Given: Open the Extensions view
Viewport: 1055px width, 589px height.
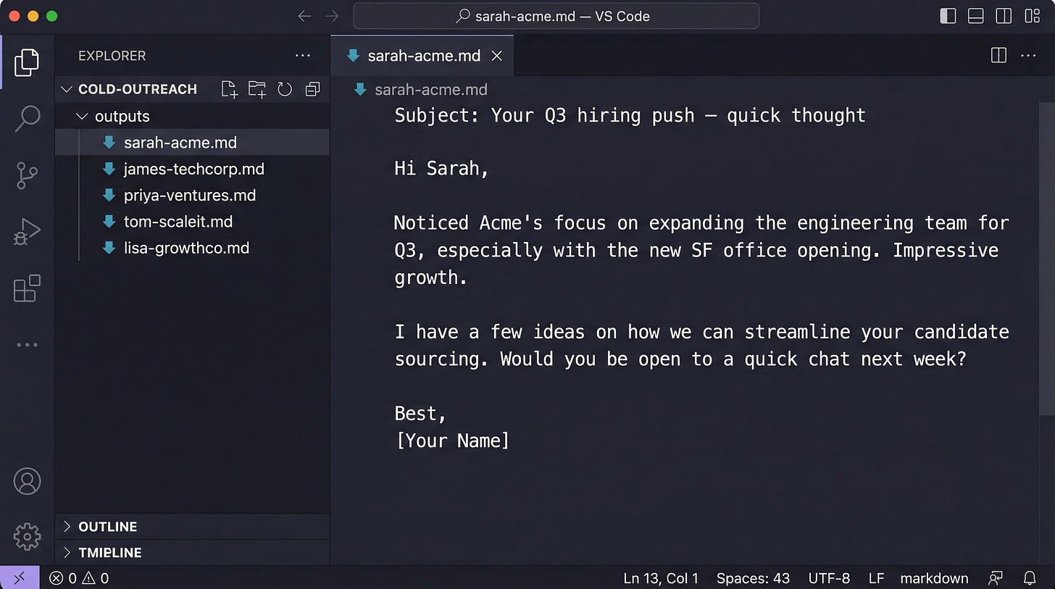Looking at the screenshot, I should coord(27,288).
